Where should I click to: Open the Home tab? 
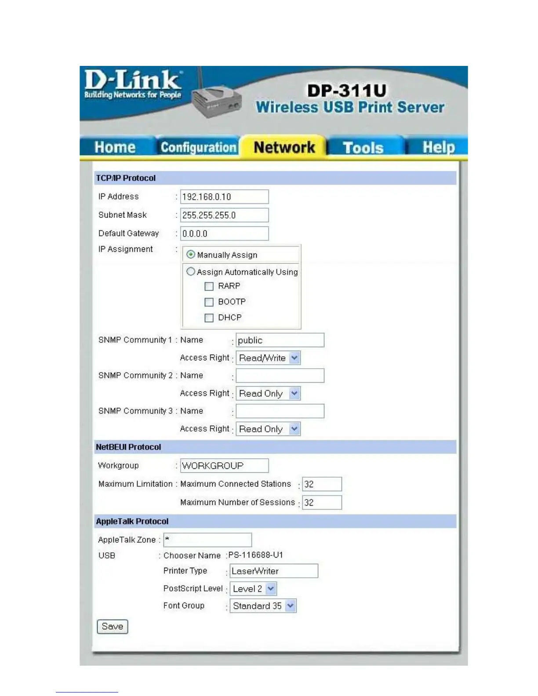point(115,147)
